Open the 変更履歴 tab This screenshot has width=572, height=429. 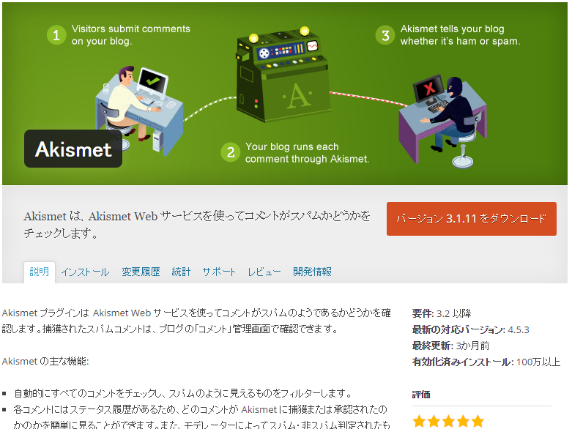141,272
